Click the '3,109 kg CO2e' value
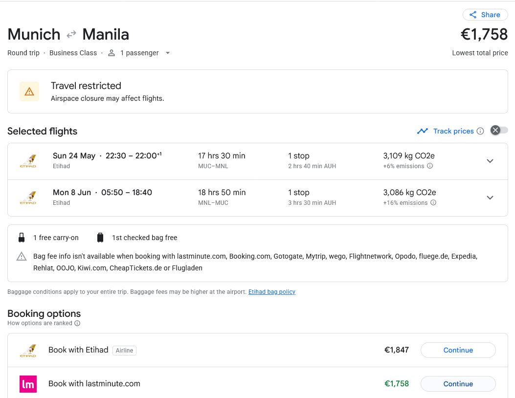Image resolution: width=515 pixels, height=398 pixels. [x=409, y=155]
